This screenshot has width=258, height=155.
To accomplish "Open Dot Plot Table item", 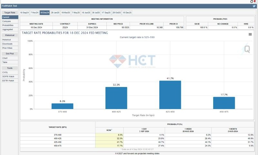I will pos(10,62).
